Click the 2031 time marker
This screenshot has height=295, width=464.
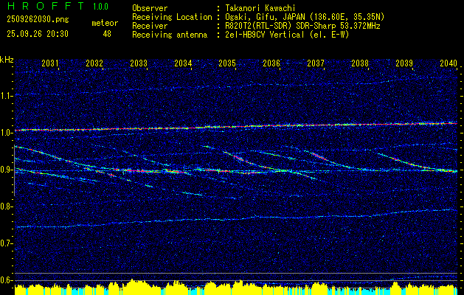(50, 63)
